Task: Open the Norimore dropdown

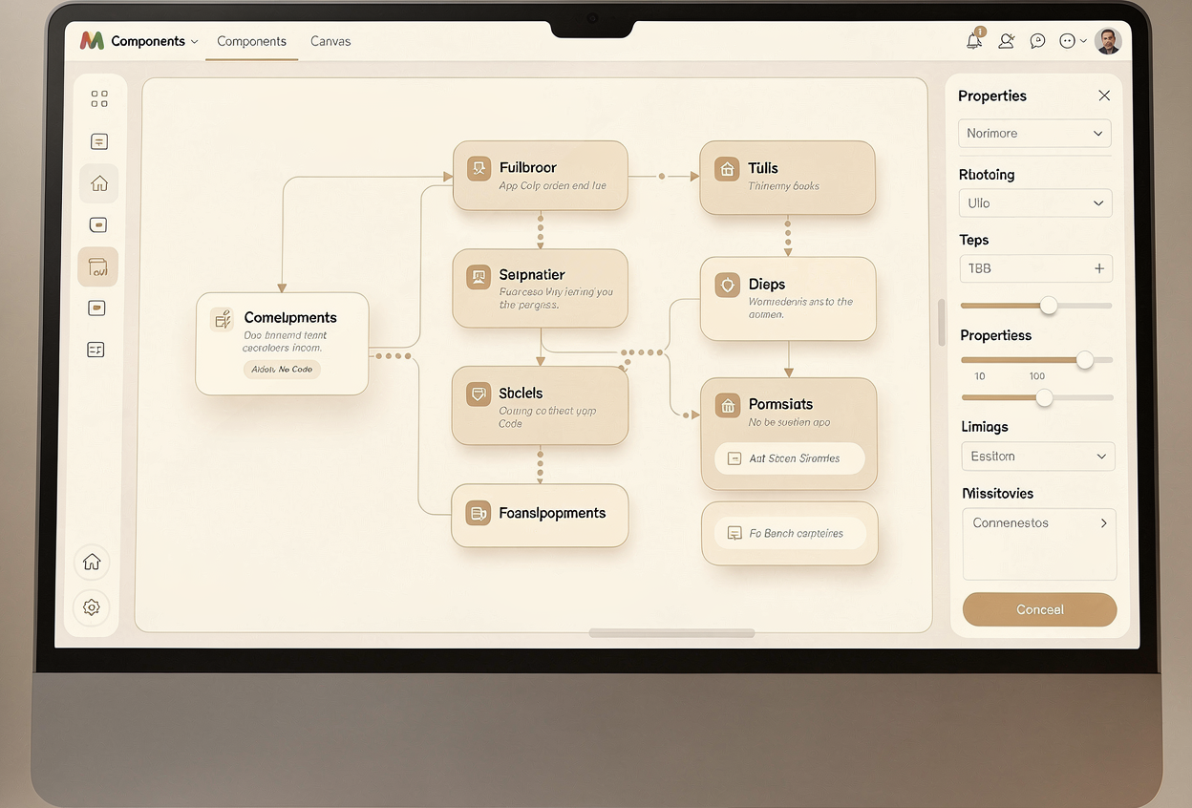Action: (1034, 134)
